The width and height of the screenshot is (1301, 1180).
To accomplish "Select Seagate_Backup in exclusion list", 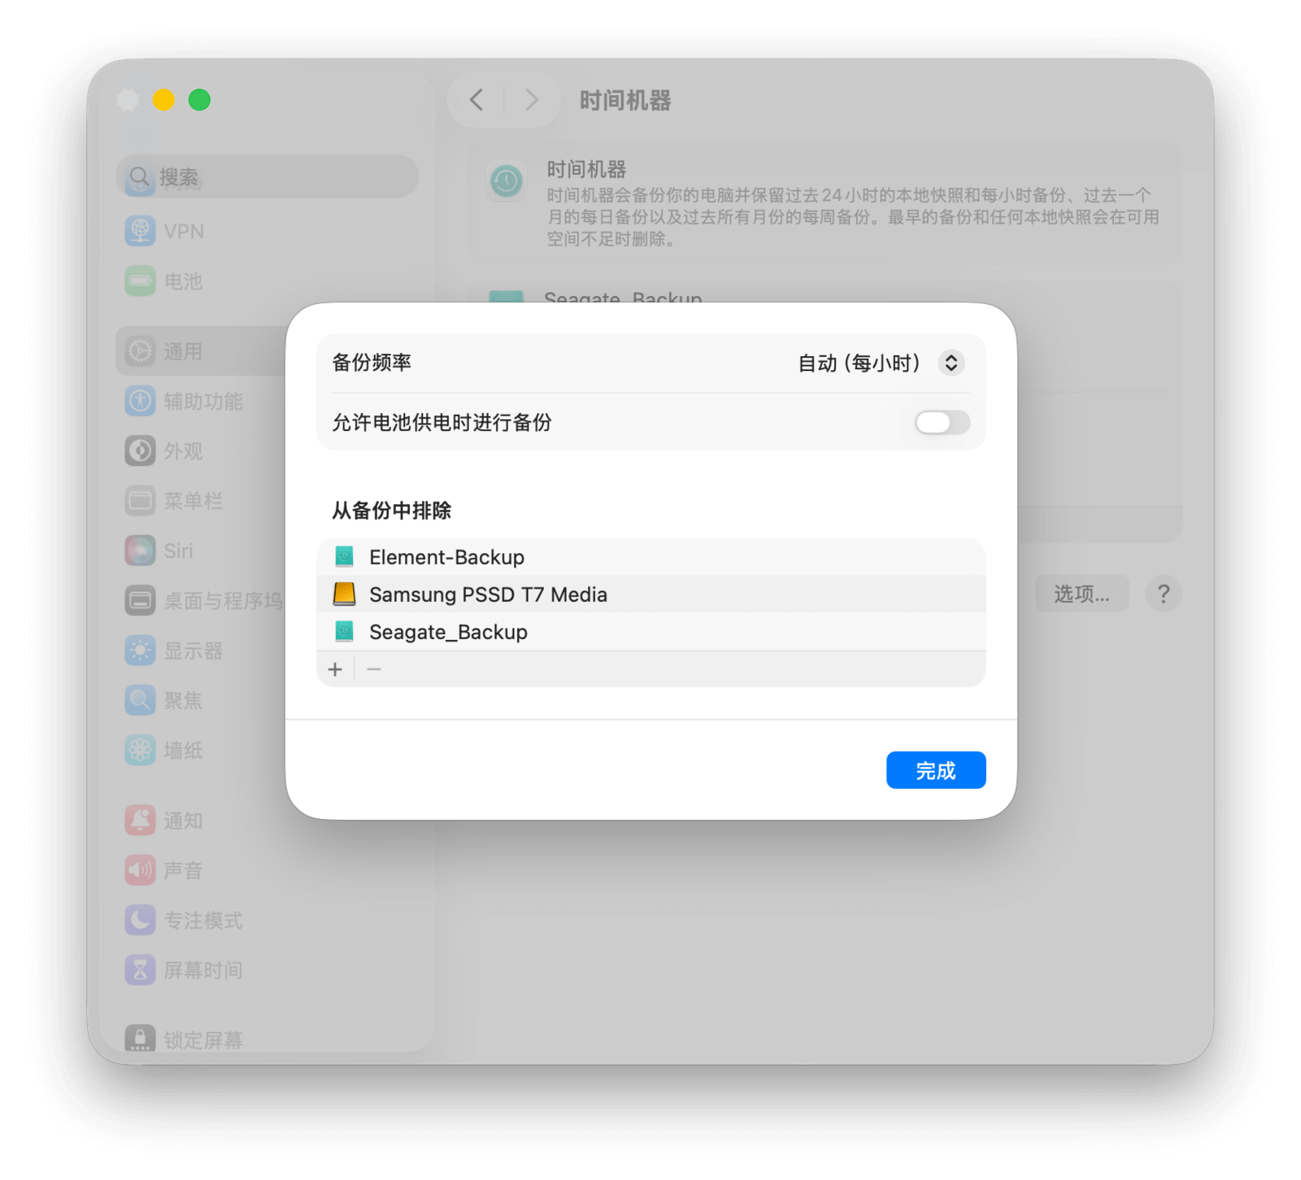I will (650, 632).
